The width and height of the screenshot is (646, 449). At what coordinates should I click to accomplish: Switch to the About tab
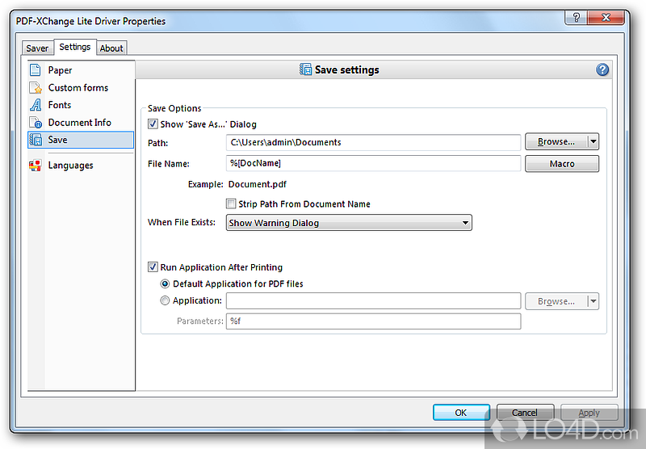pyautogui.click(x=111, y=48)
